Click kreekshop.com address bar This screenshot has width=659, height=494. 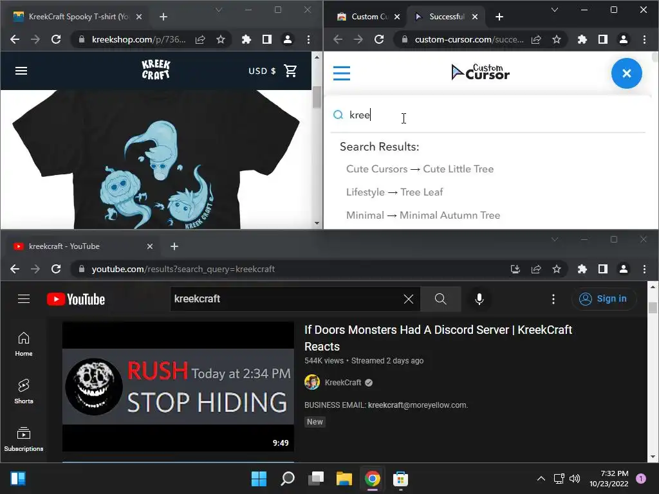pyautogui.click(x=138, y=39)
